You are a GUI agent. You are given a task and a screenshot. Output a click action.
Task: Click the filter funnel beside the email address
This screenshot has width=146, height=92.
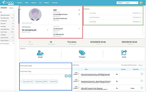pyautogui.click(x=79, y=14)
